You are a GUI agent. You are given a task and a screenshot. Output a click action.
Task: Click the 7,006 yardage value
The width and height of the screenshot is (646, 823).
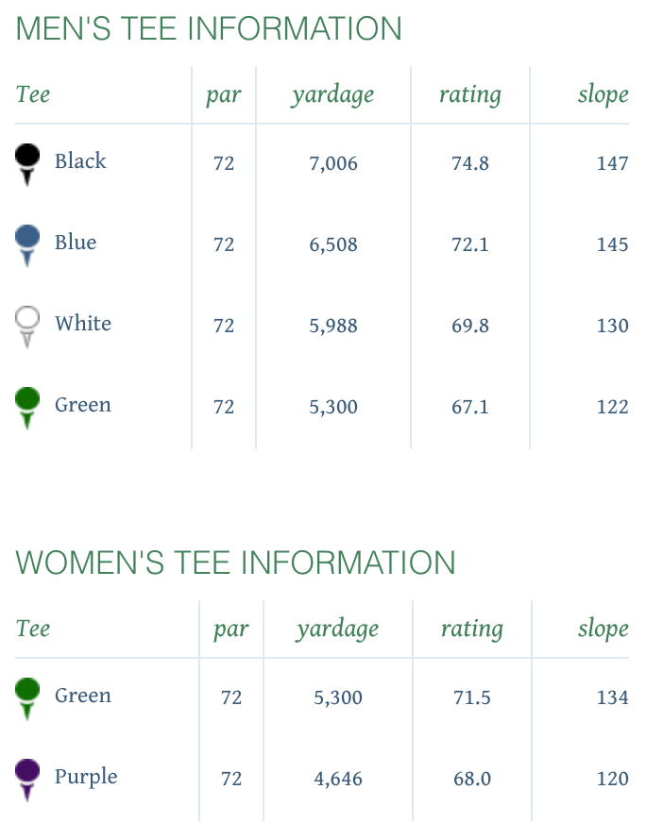coord(333,163)
